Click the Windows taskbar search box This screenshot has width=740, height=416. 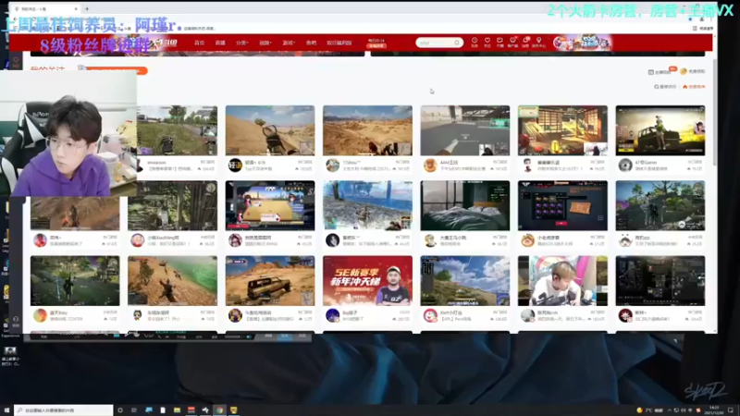click(x=64, y=410)
